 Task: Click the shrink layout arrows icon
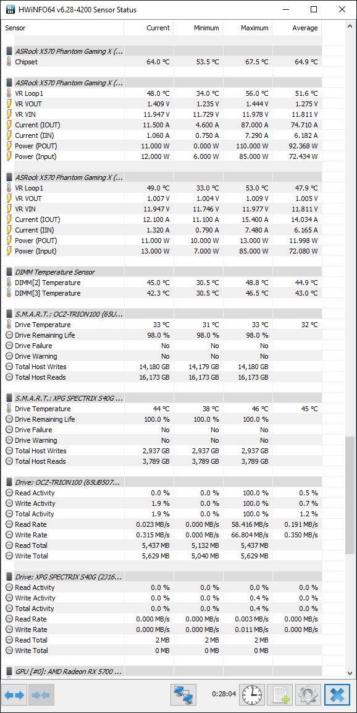(41, 695)
